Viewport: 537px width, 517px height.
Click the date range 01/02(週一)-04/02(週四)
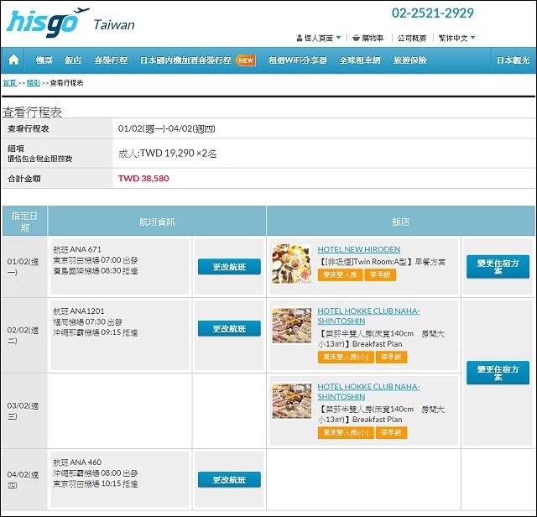pyautogui.click(x=167, y=128)
